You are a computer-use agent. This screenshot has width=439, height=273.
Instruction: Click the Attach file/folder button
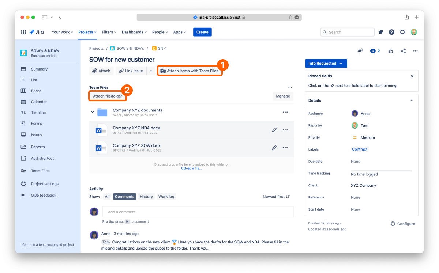click(x=108, y=96)
